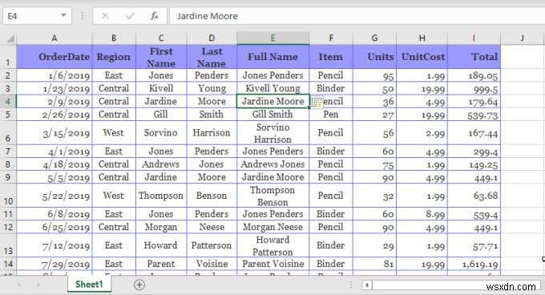545x295 pixels.
Task: Click the OrderDate header cell
Action: 54,57
